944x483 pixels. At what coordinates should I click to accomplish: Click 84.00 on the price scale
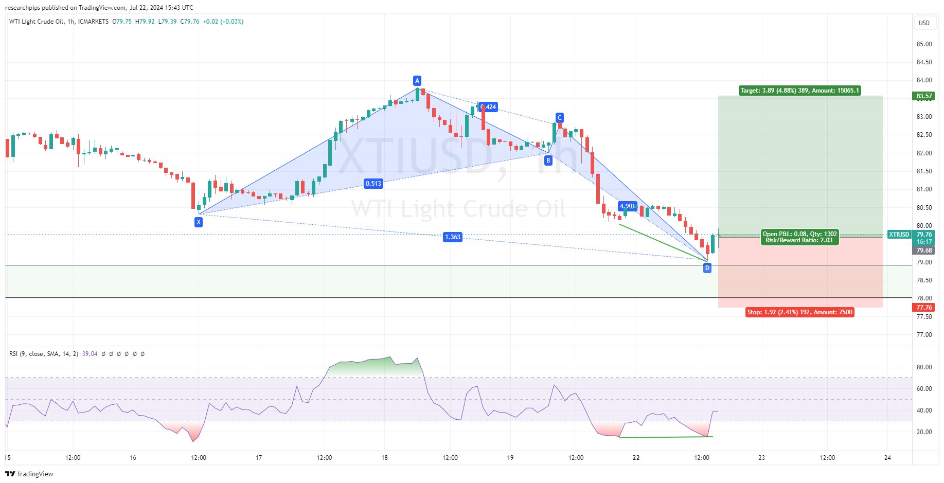click(924, 80)
